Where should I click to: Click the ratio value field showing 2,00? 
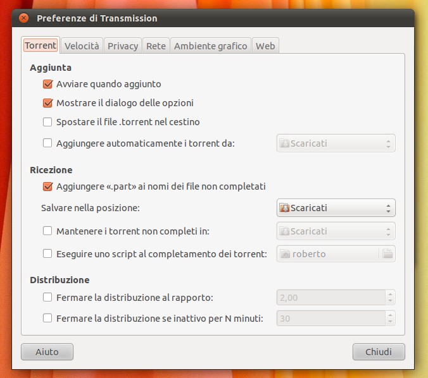[x=331, y=297]
